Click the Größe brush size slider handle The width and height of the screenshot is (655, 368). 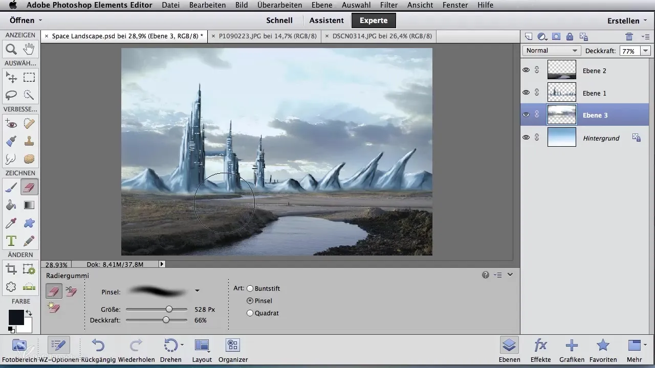tap(169, 309)
